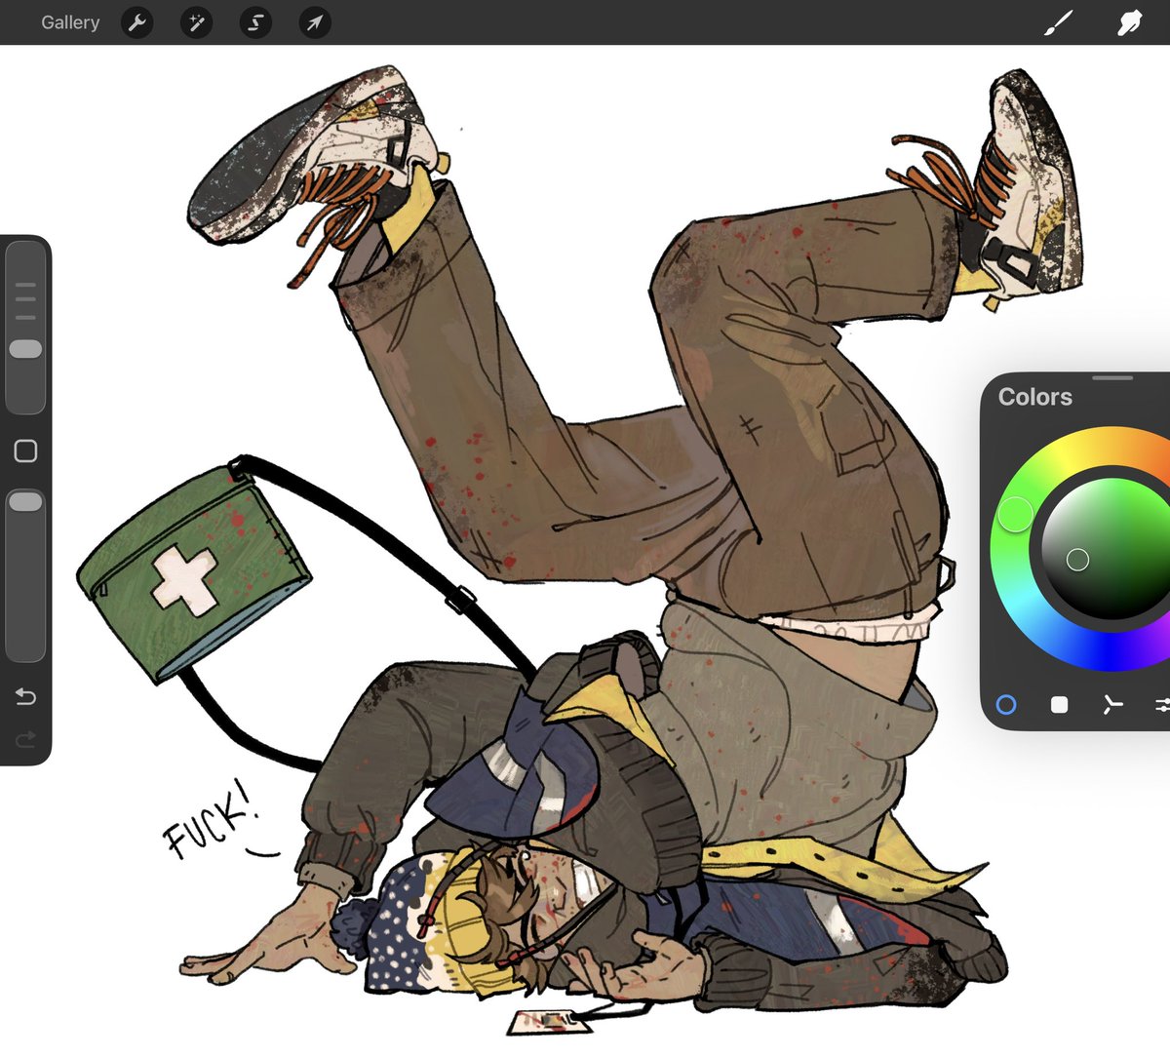This screenshot has height=1057, width=1170.
Task: Open the Adjustments magic wand menu
Action: point(196,22)
